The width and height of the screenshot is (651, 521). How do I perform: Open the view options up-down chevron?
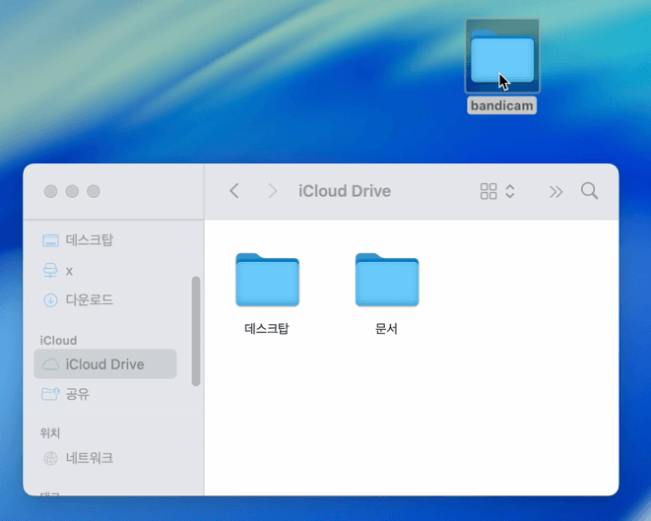click(x=510, y=191)
